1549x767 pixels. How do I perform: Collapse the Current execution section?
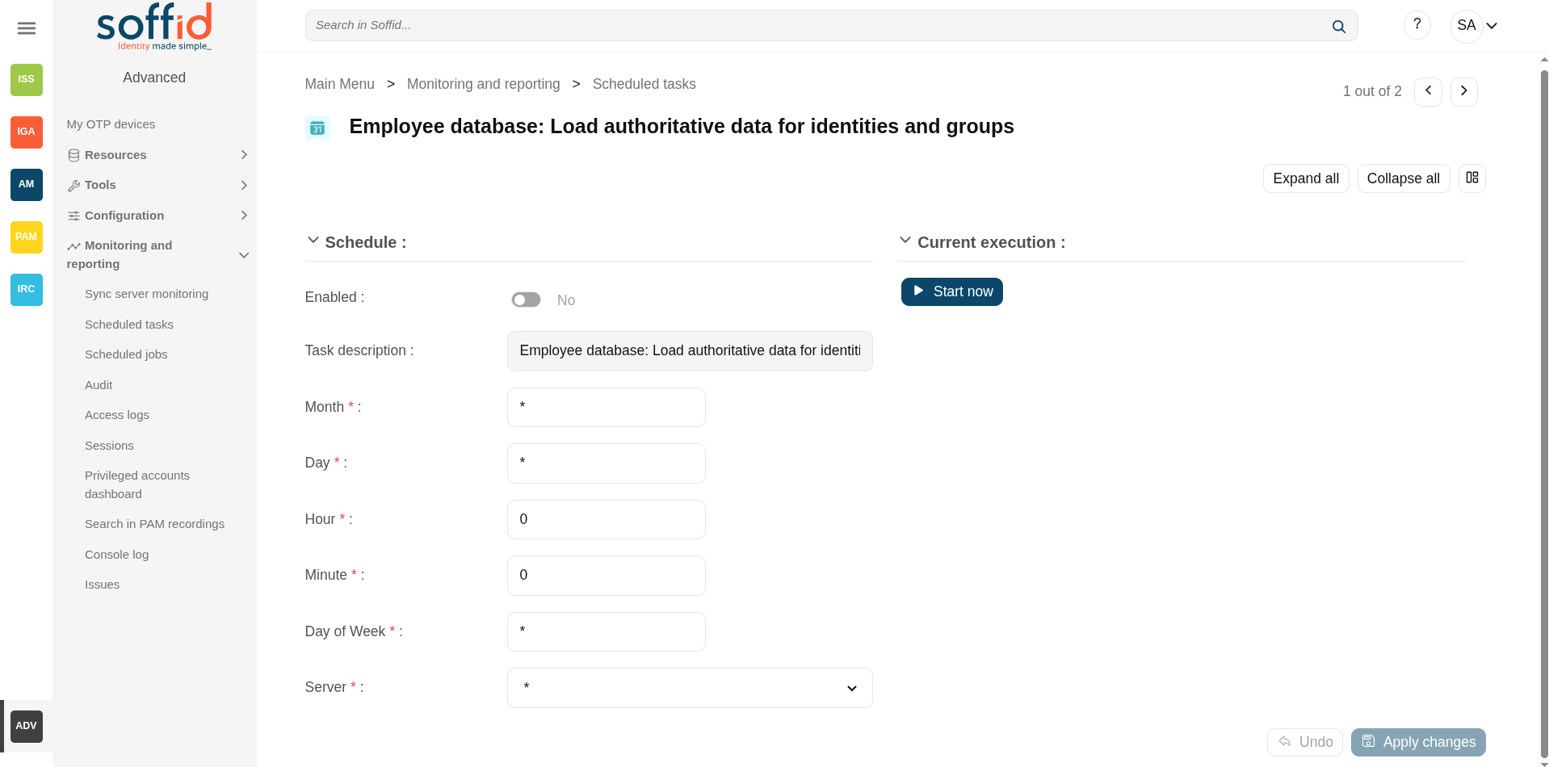point(905,241)
